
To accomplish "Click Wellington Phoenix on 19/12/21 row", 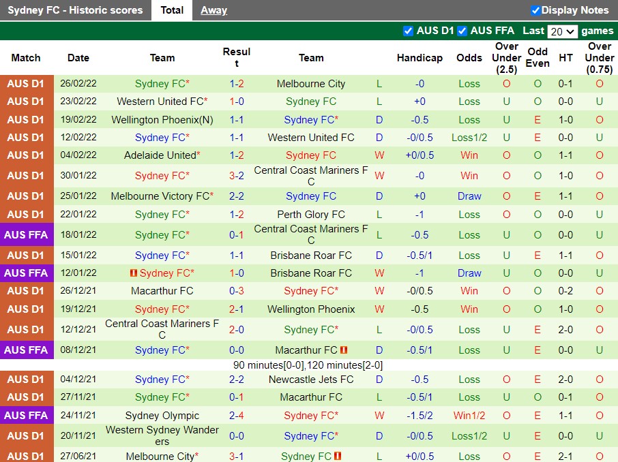I will tap(311, 309).
